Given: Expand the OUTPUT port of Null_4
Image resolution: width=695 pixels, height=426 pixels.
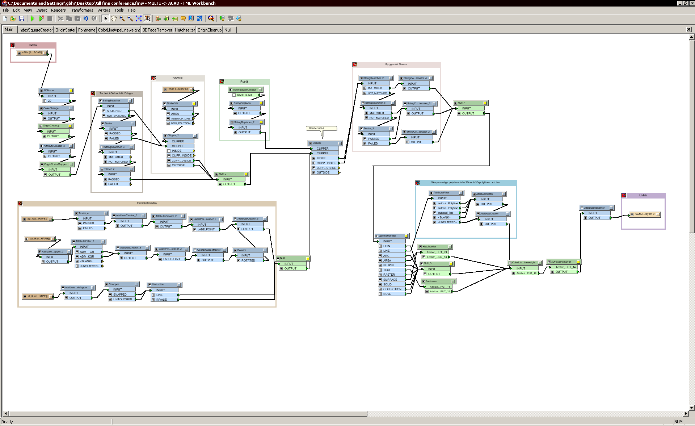Looking at the screenshot, I should pyautogui.click(x=459, y=114).
